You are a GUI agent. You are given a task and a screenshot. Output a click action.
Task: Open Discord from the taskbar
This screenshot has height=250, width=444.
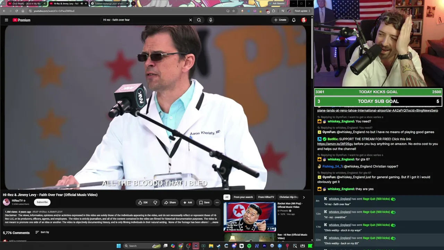(x=234, y=246)
